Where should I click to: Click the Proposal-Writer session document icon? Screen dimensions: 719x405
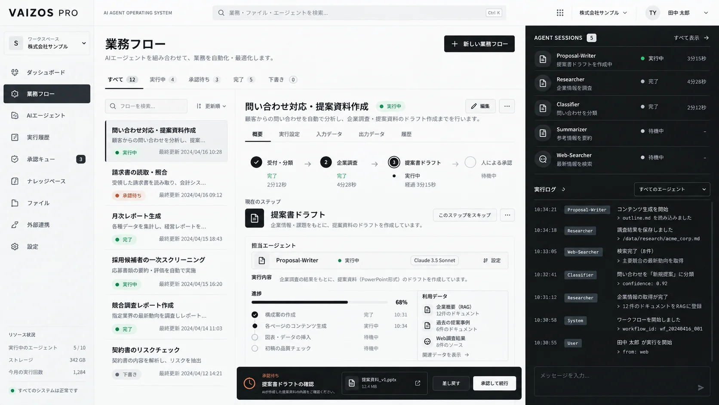pos(543,59)
